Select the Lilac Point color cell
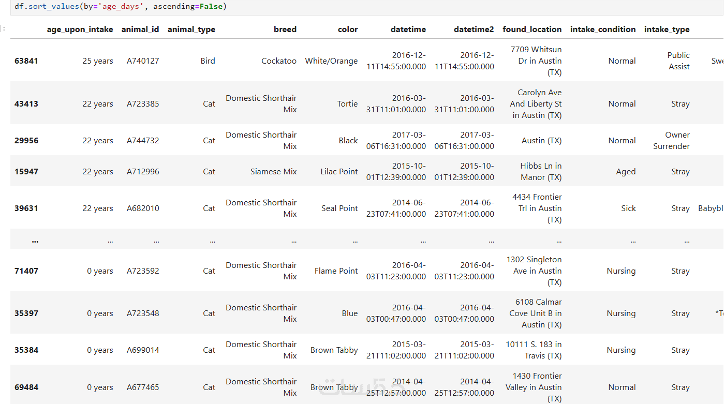 point(339,172)
